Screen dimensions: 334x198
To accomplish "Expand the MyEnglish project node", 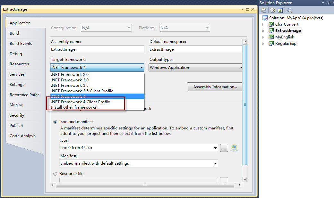I will [x=263, y=37].
